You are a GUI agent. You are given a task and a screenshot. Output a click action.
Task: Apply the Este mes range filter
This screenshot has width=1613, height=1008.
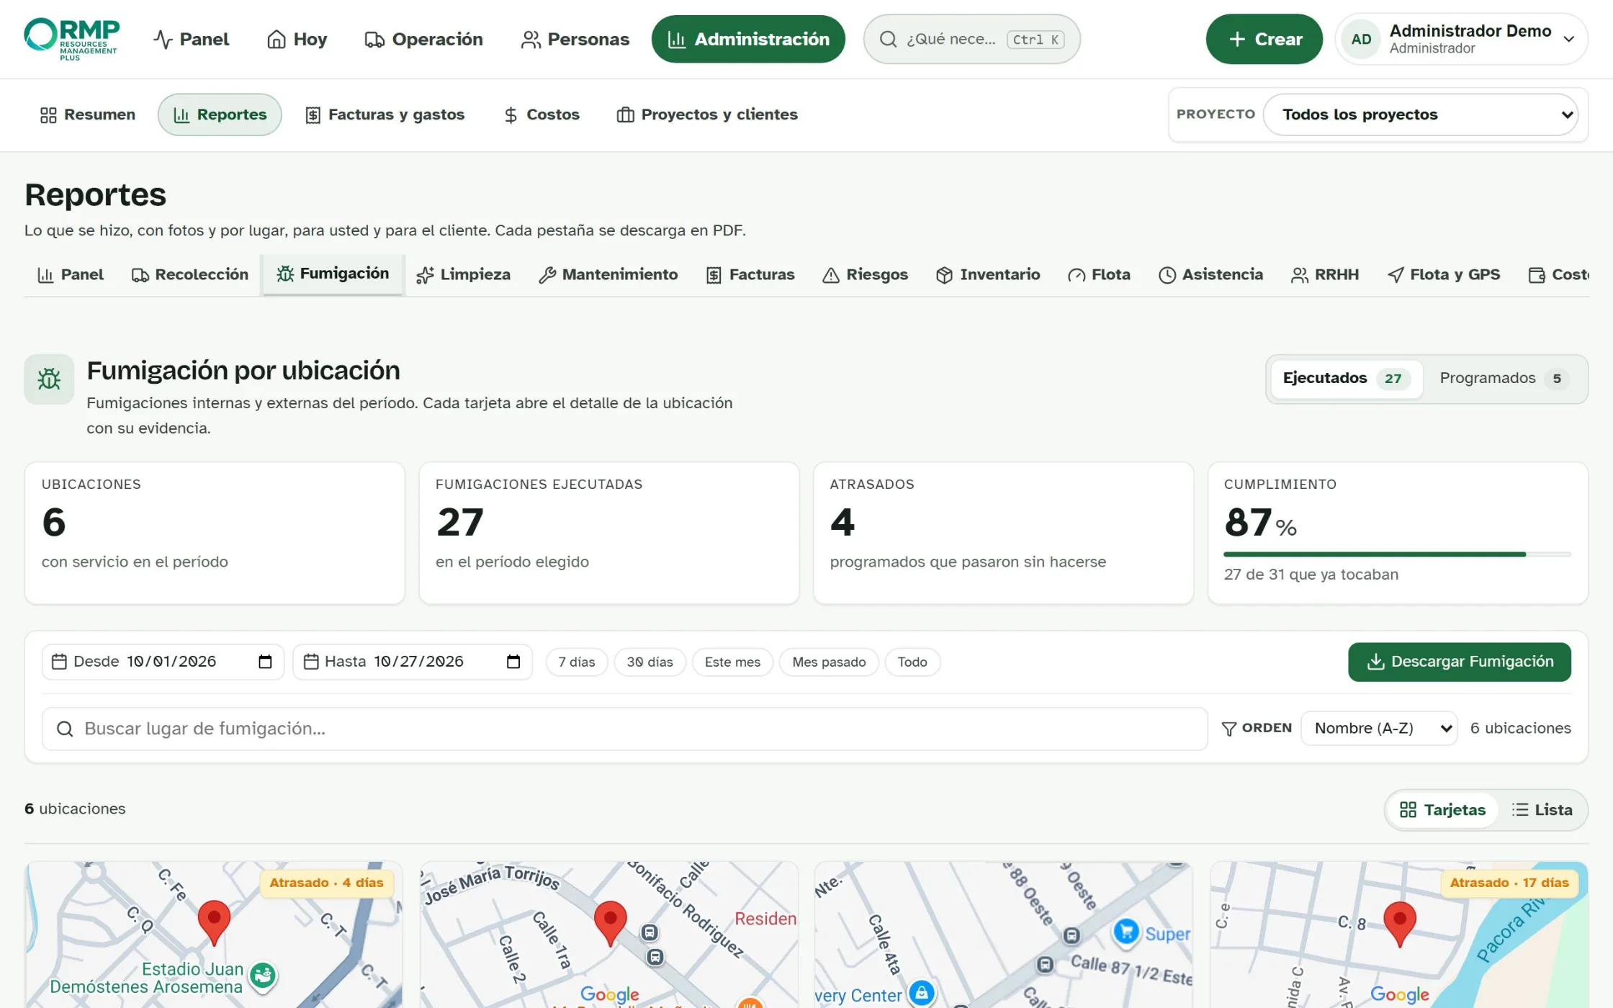pos(732,662)
